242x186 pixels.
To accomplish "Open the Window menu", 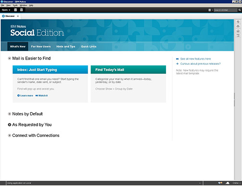I will coord(24,5).
